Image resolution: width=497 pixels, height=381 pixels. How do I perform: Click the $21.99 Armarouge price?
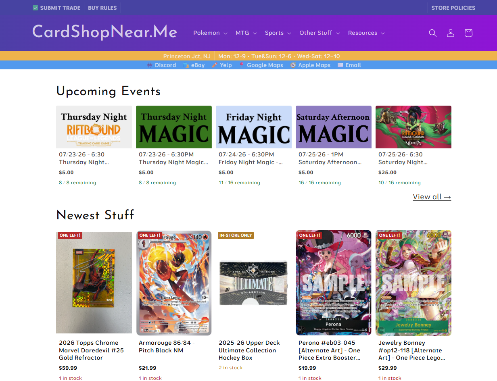coord(148,368)
